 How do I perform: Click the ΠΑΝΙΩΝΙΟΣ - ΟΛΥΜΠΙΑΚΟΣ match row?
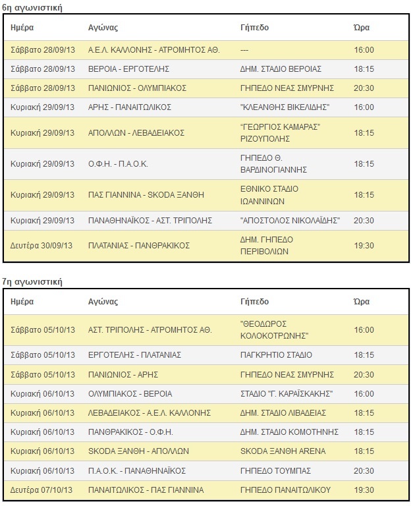[x=206, y=88]
